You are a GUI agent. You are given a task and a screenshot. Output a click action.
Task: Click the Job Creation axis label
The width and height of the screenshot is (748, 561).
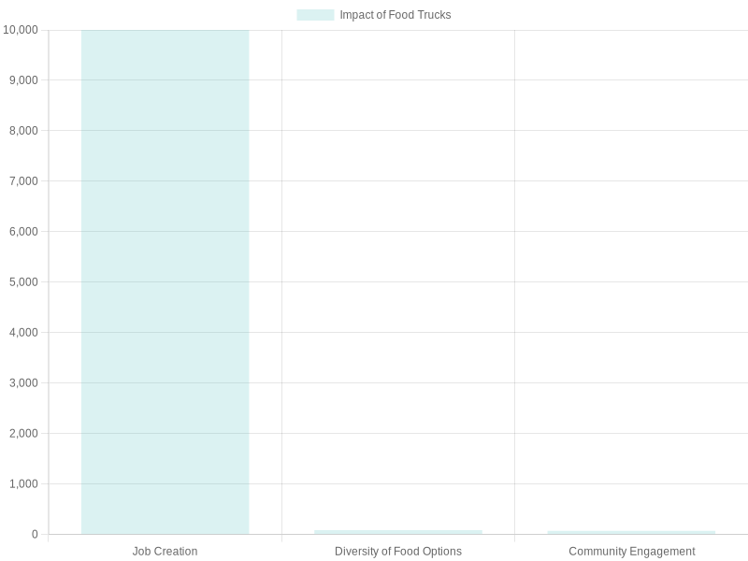[x=165, y=552]
